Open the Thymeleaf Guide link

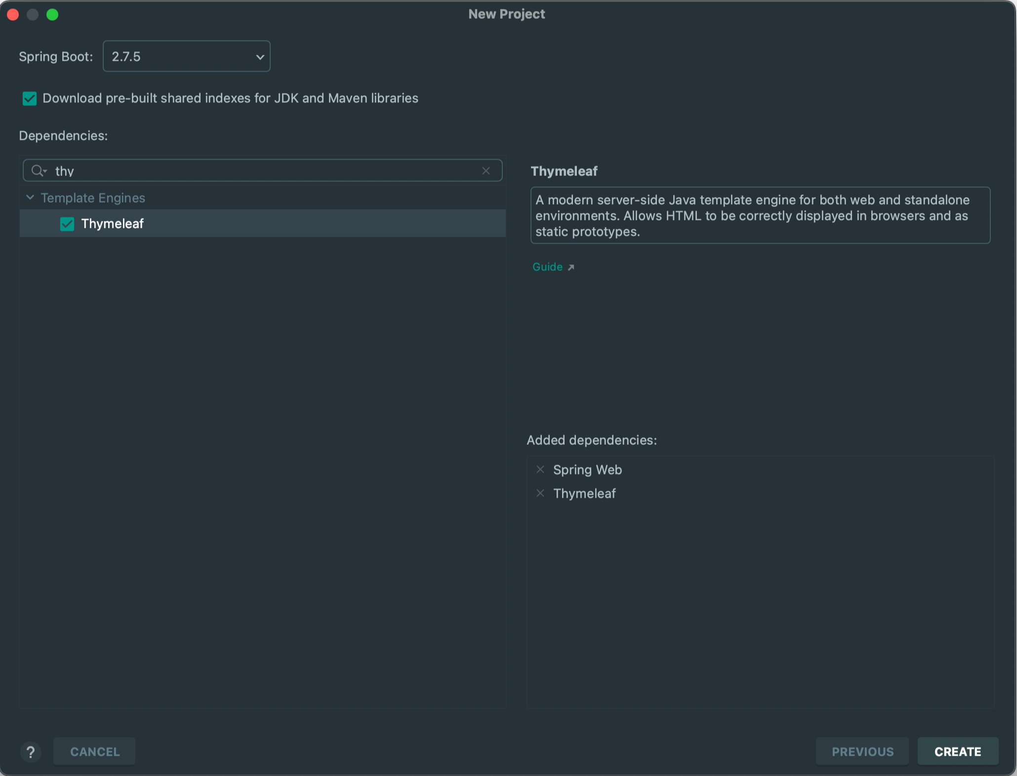point(547,267)
